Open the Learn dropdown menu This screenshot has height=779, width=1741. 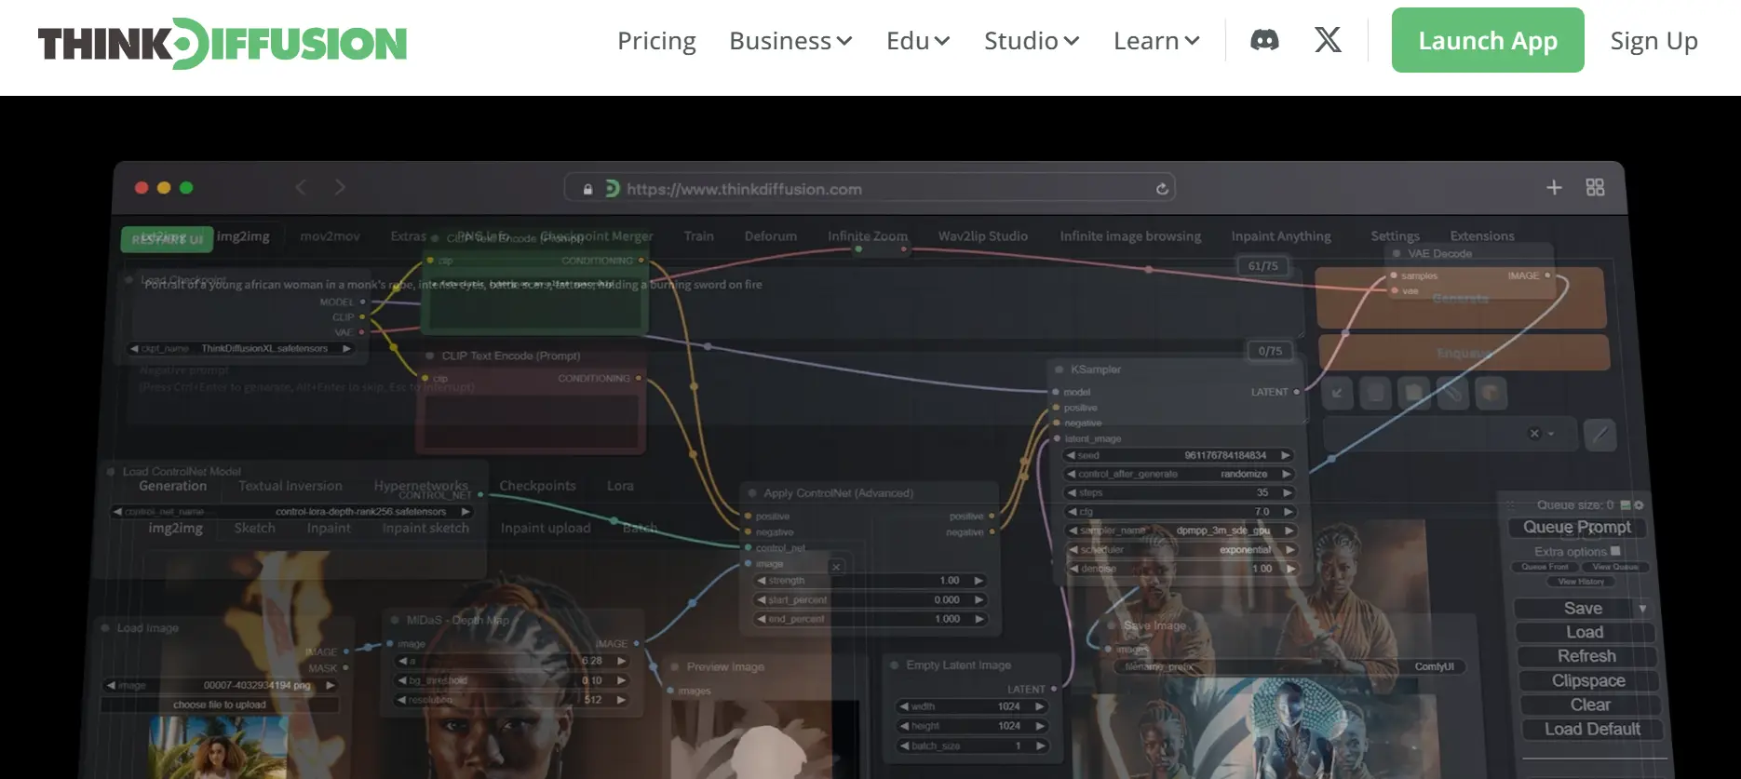tap(1156, 41)
